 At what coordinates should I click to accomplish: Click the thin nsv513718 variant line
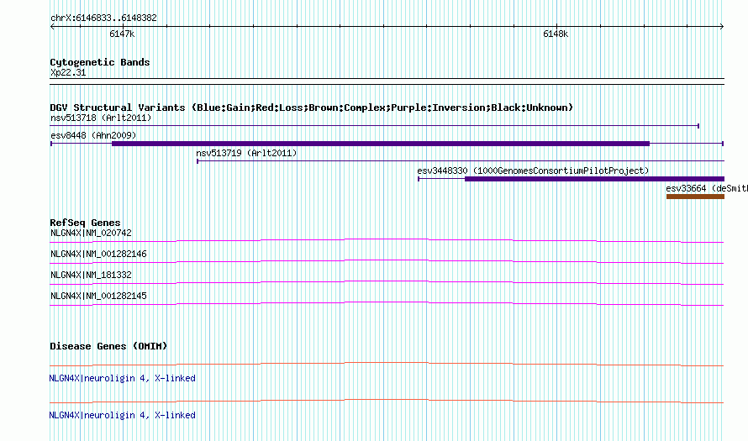tap(375, 126)
